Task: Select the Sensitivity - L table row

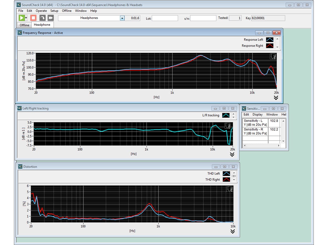Action: pyautogui.click(x=255, y=122)
